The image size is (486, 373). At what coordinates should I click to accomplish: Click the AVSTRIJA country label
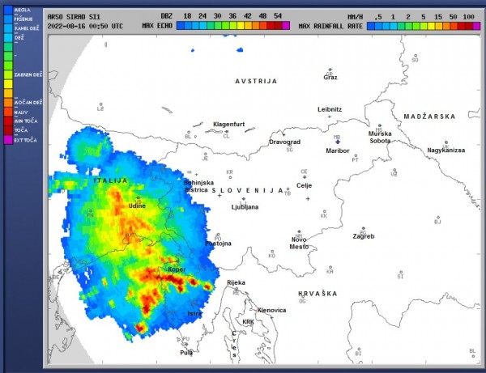coord(256,81)
